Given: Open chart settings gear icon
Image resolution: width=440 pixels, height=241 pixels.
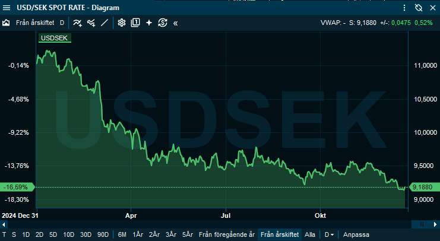Looking at the screenshot, I should click(x=122, y=23).
